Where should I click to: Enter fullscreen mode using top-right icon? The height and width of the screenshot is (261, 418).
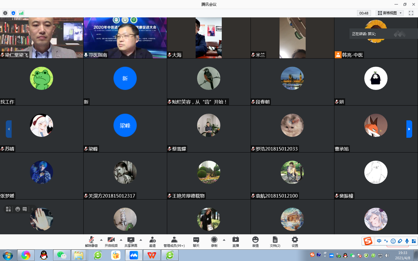pyautogui.click(x=411, y=13)
